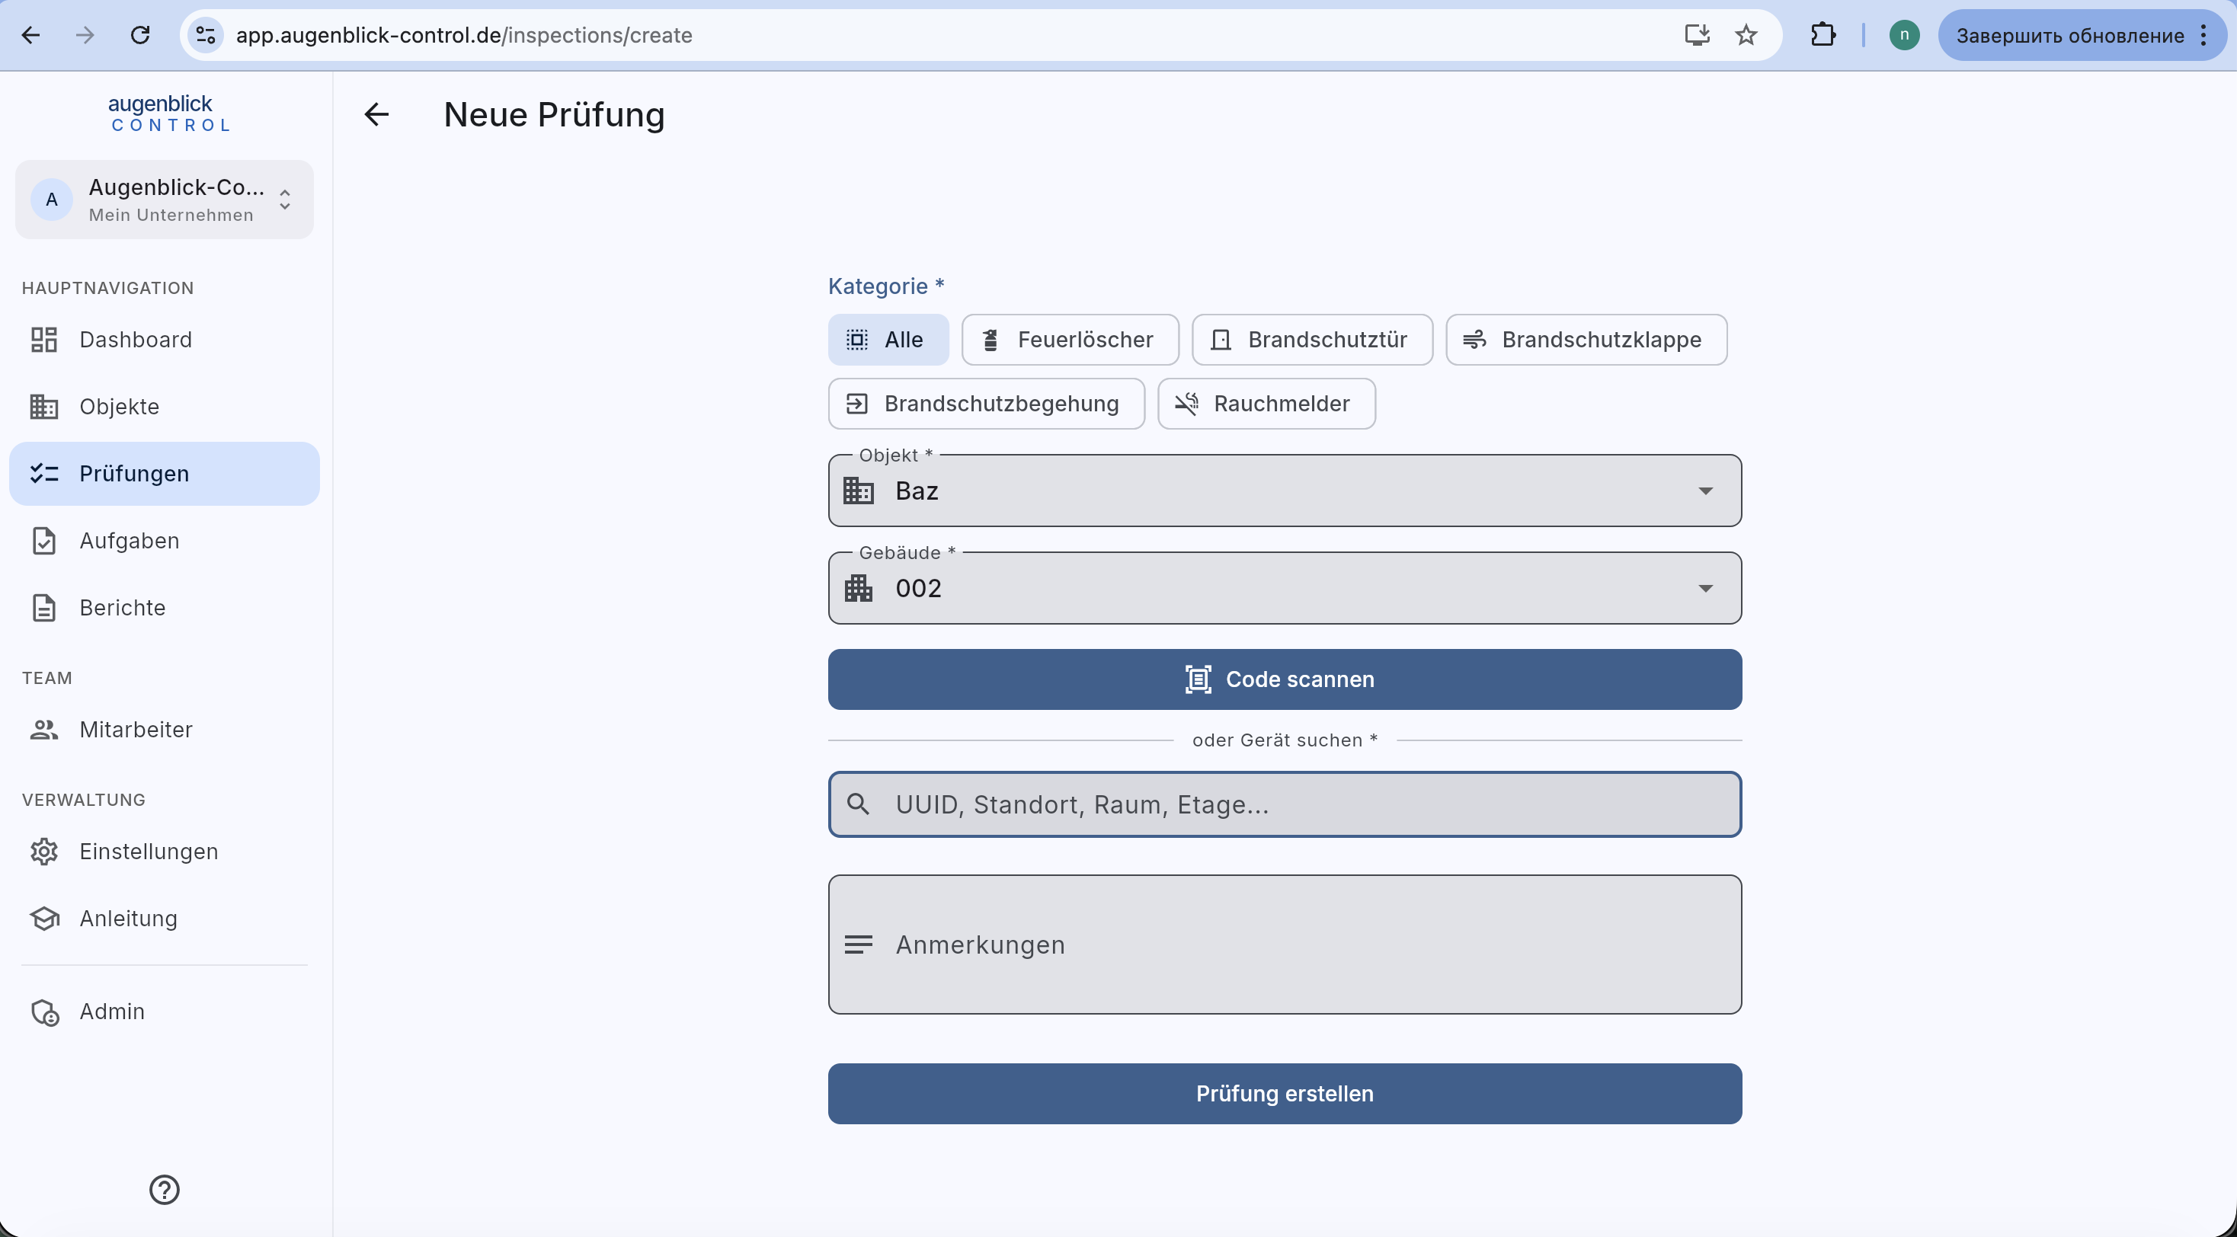2237x1237 pixels.
Task: Go back using arrow beside Neue Prüfung
Action: (x=376, y=113)
